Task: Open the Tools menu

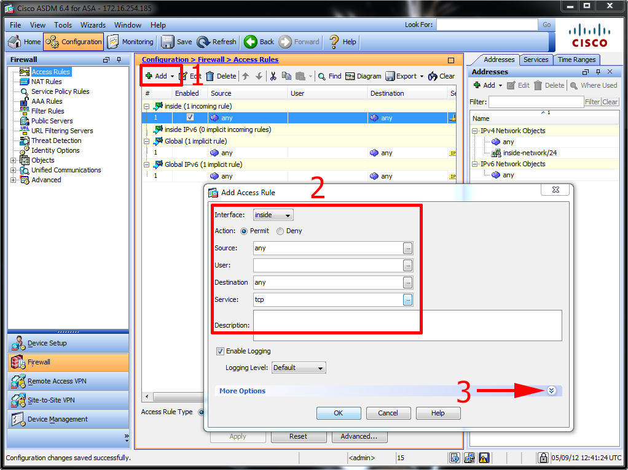Action: (x=63, y=25)
